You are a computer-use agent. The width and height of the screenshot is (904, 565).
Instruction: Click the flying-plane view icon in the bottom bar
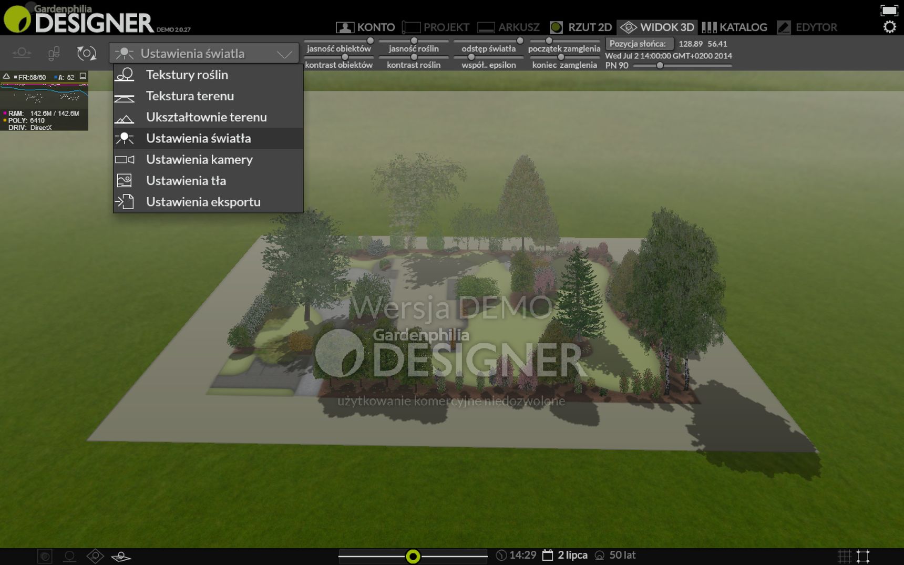coord(121,556)
